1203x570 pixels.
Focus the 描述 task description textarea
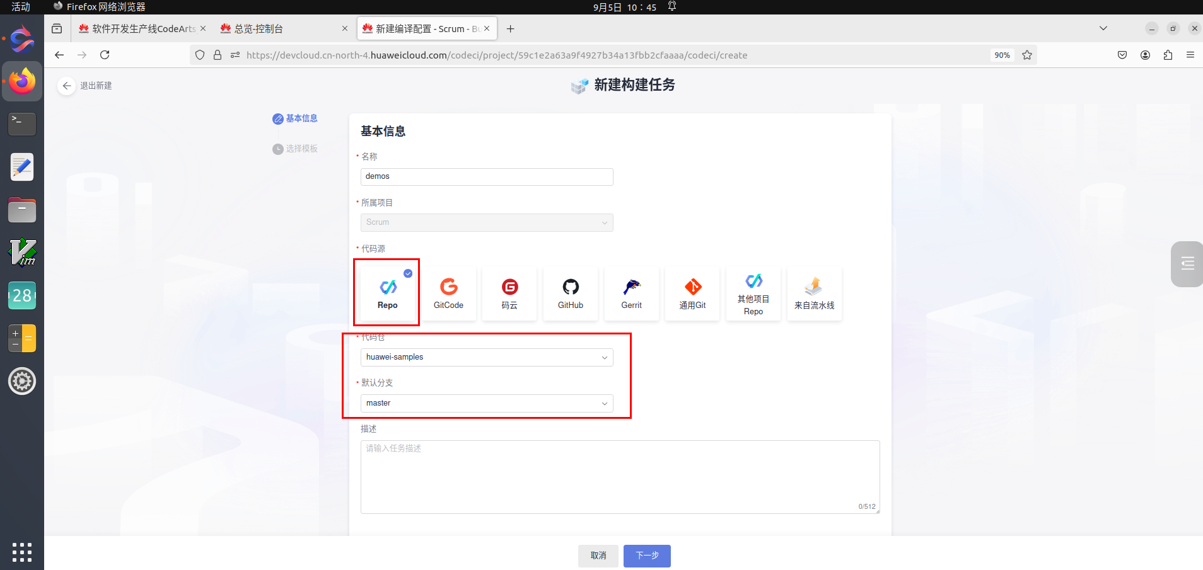[x=620, y=477]
